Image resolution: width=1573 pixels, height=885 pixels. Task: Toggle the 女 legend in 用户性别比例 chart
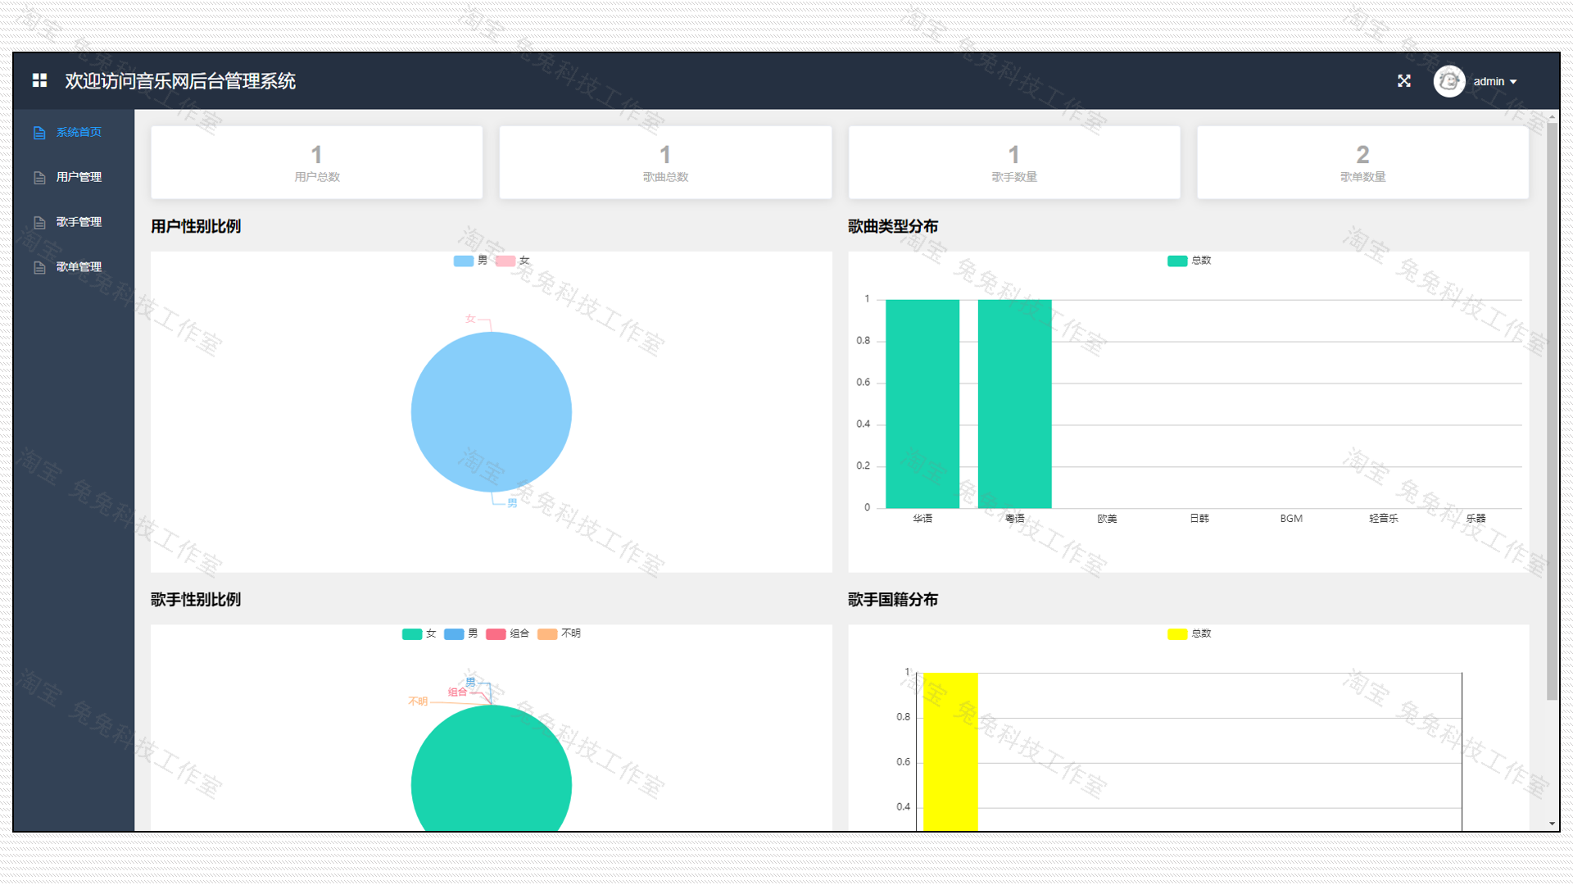click(515, 260)
